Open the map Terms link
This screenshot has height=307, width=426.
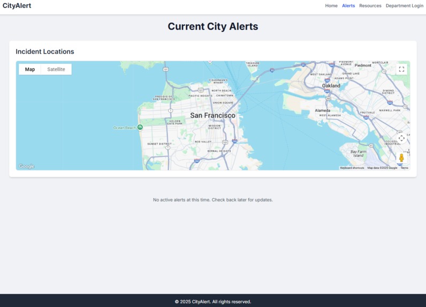click(404, 168)
